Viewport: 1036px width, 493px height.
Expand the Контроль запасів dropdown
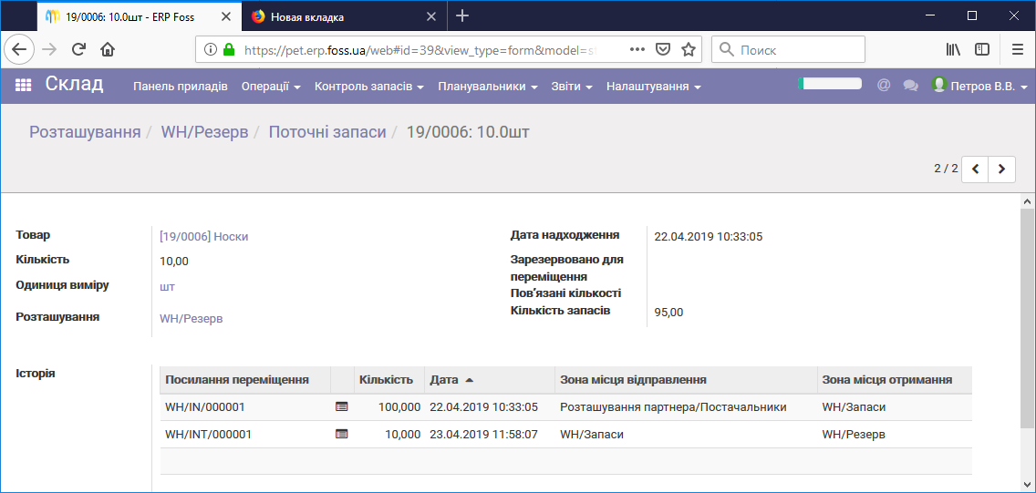(x=369, y=87)
